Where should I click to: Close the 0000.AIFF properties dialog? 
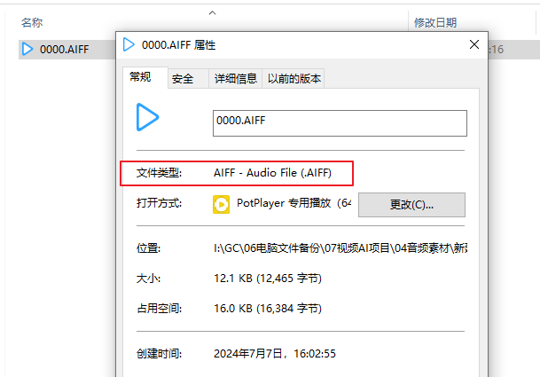coord(472,44)
